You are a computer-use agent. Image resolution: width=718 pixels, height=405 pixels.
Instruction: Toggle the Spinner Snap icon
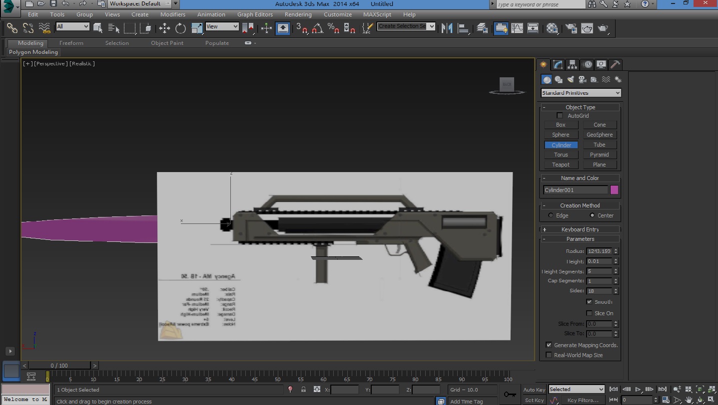(x=350, y=28)
